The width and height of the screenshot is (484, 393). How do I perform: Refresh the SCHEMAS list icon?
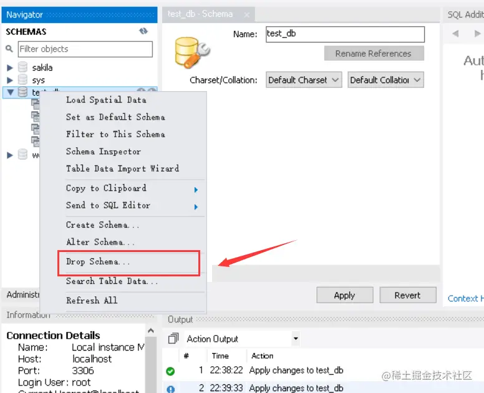click(143, 31)
